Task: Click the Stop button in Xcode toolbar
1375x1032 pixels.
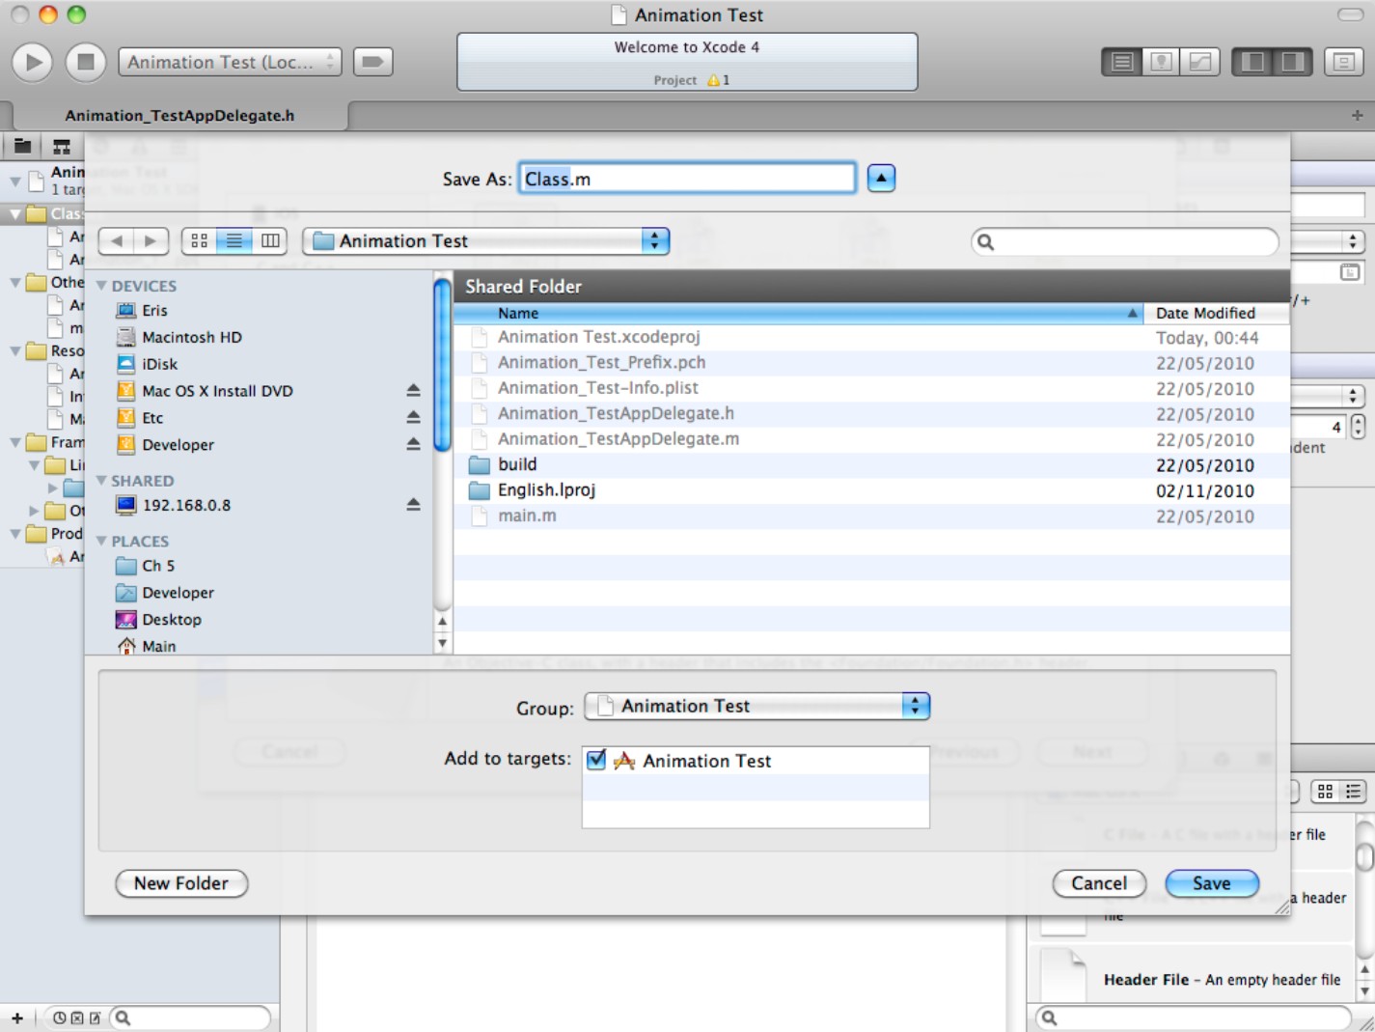Action: pos(85,62)
